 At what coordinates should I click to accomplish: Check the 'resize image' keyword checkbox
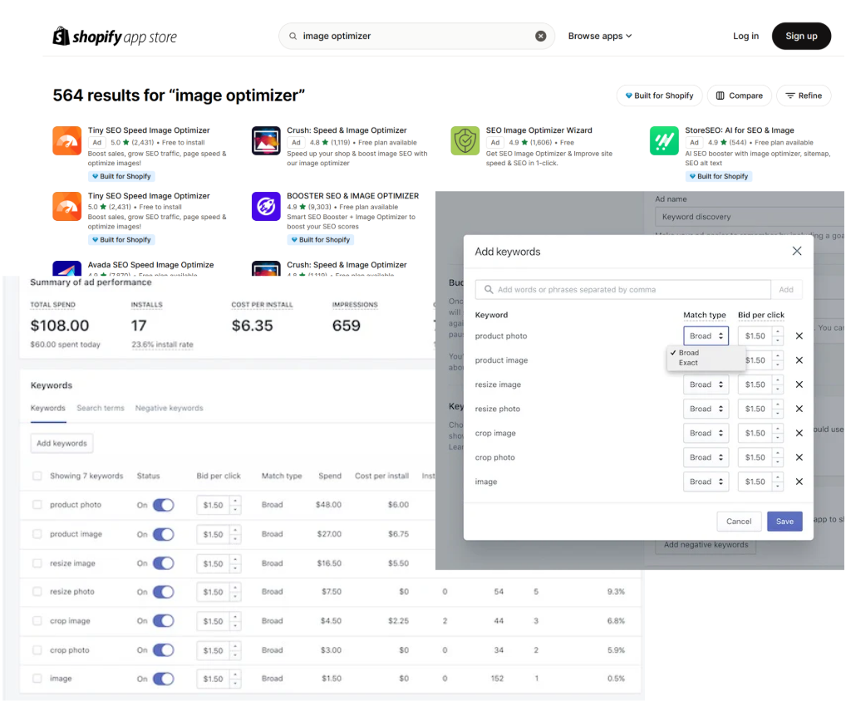click(x=37, y=563)
